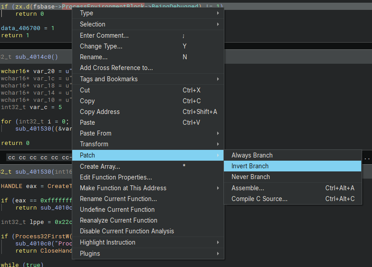The height and width of the screenshot is (267, 372).
Task: Click the highlighted Patch menu item
Action: coord(148,155)
